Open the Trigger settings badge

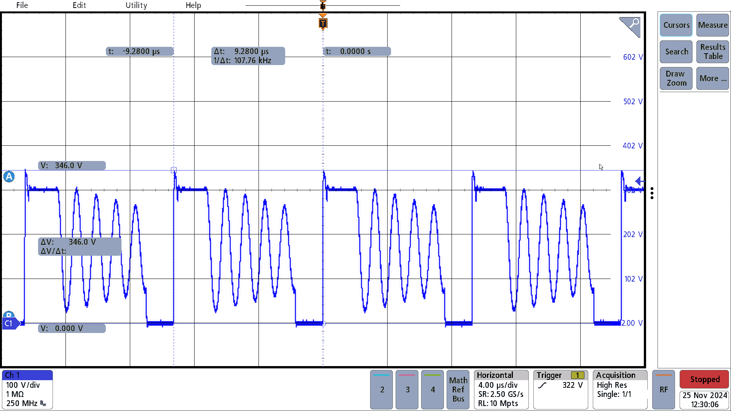click(x=561, y=390)
